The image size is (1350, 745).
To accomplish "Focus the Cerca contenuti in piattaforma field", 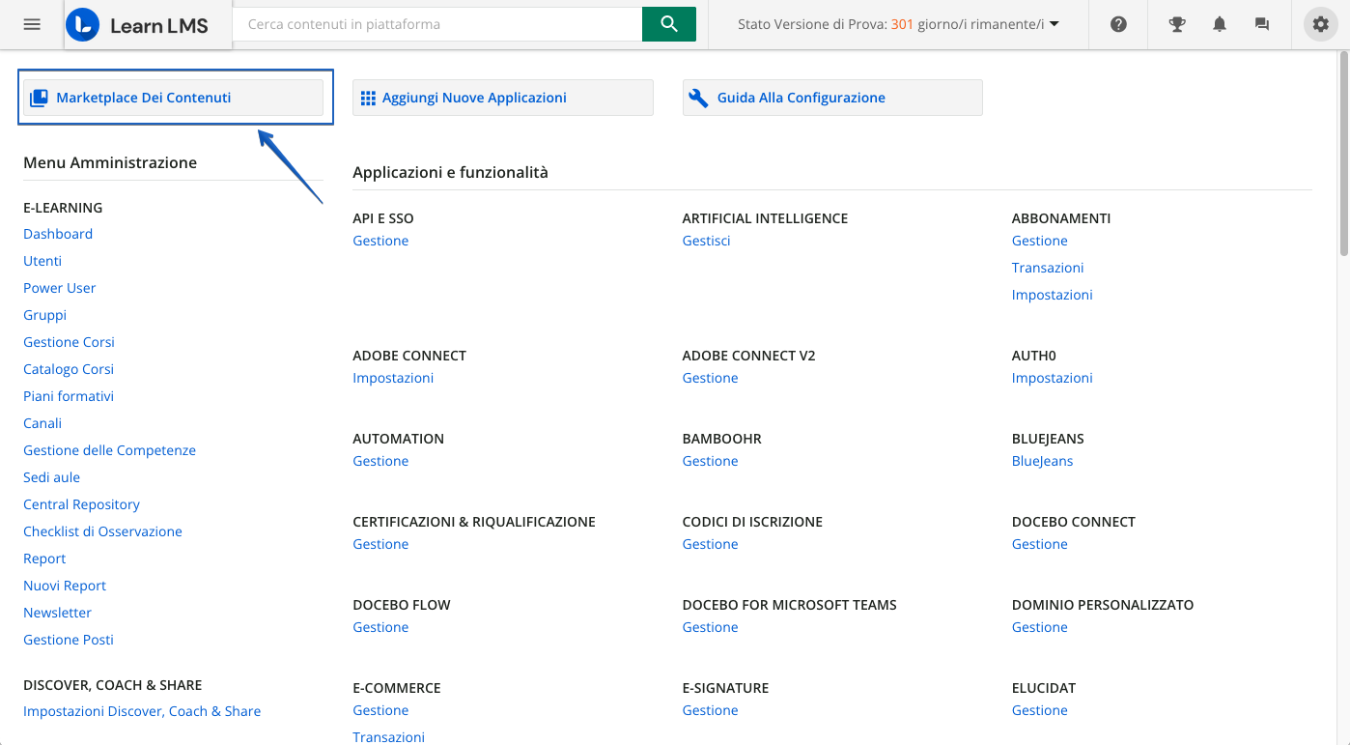I will point(437,24).
